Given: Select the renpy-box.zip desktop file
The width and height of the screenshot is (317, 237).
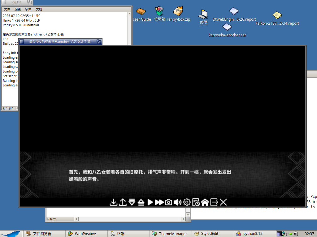Looking at the screenshot, I should [178, 14].
